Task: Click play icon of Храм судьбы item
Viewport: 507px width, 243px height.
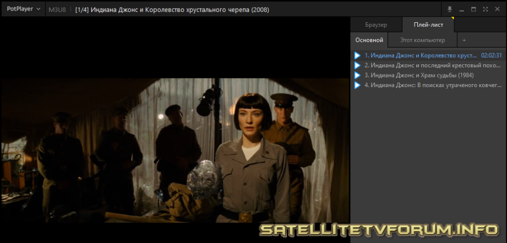Action: 357,75
